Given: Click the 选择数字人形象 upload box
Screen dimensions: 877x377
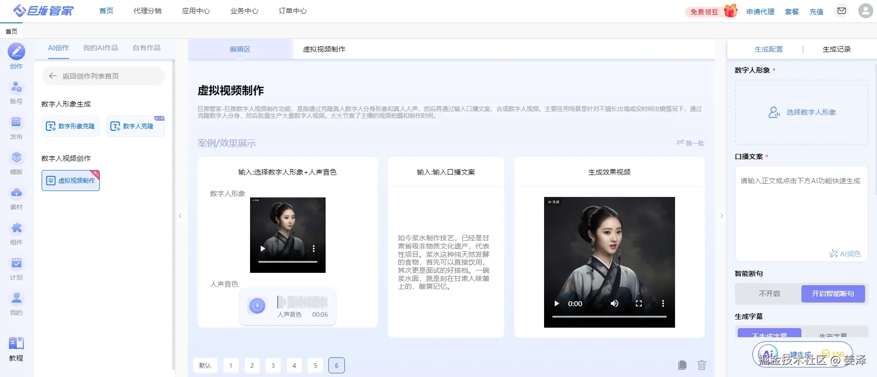Looking at the screenshot, I should tap(801, 112).
